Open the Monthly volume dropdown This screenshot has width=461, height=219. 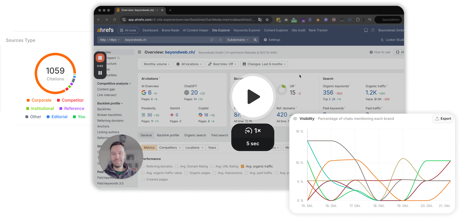pyautogui.click(x=157, y=64)
